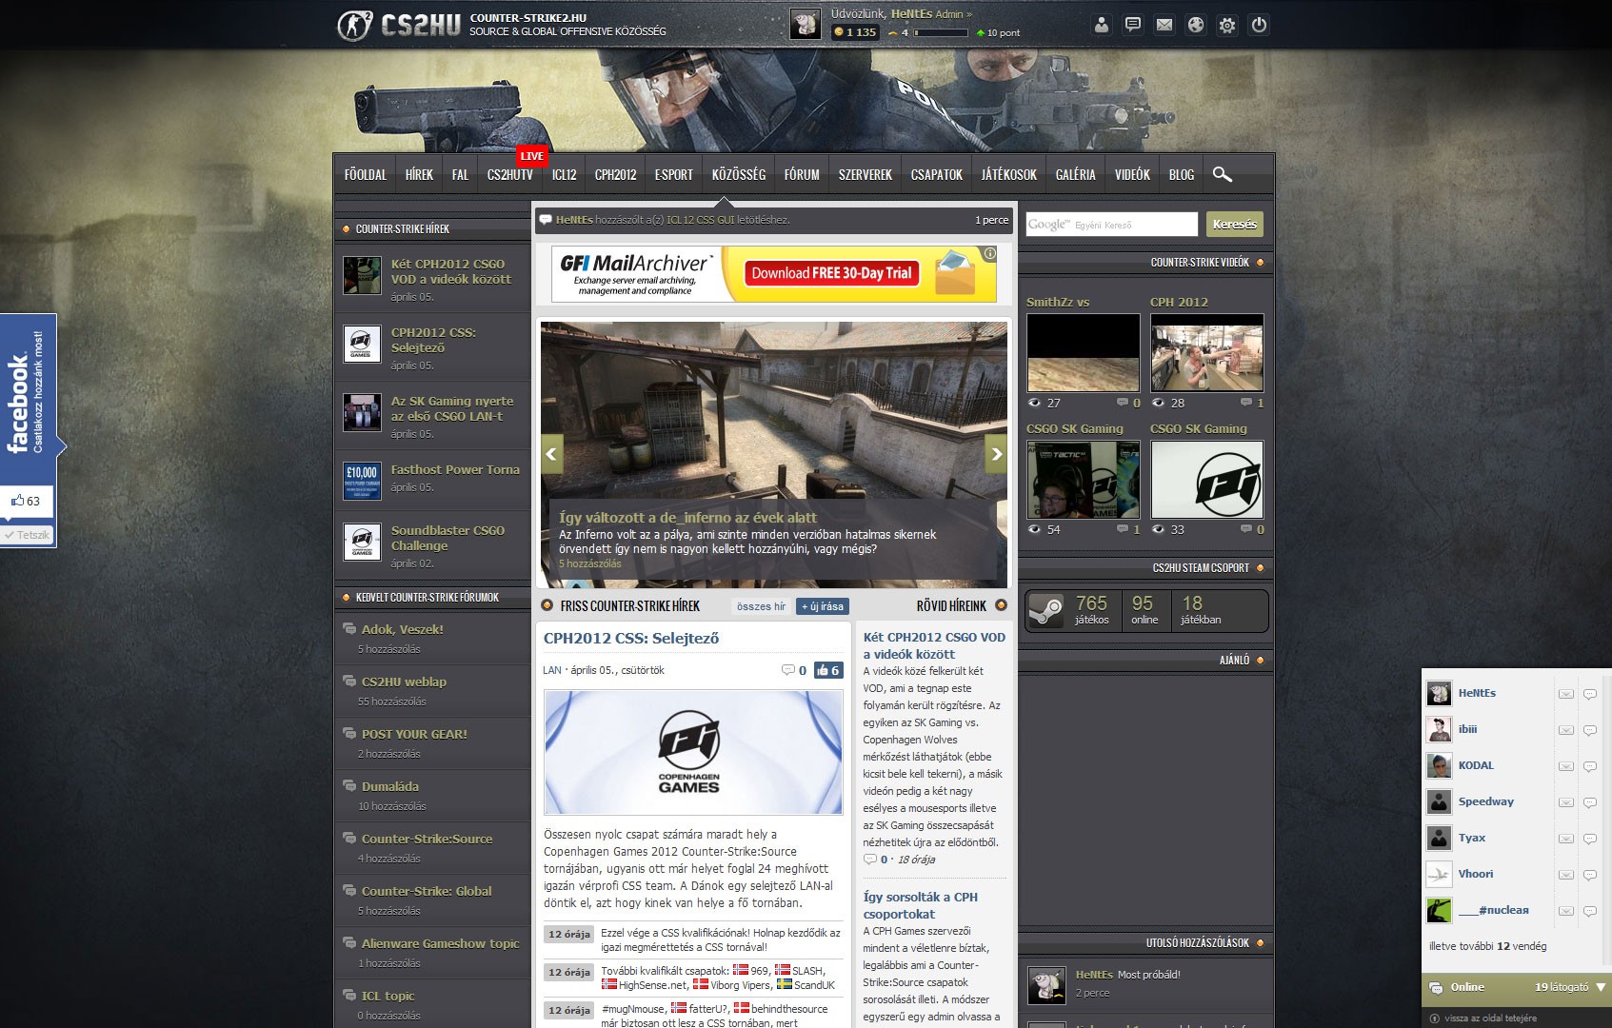Open the SZERVEREK menu item

tap(866, 174)
